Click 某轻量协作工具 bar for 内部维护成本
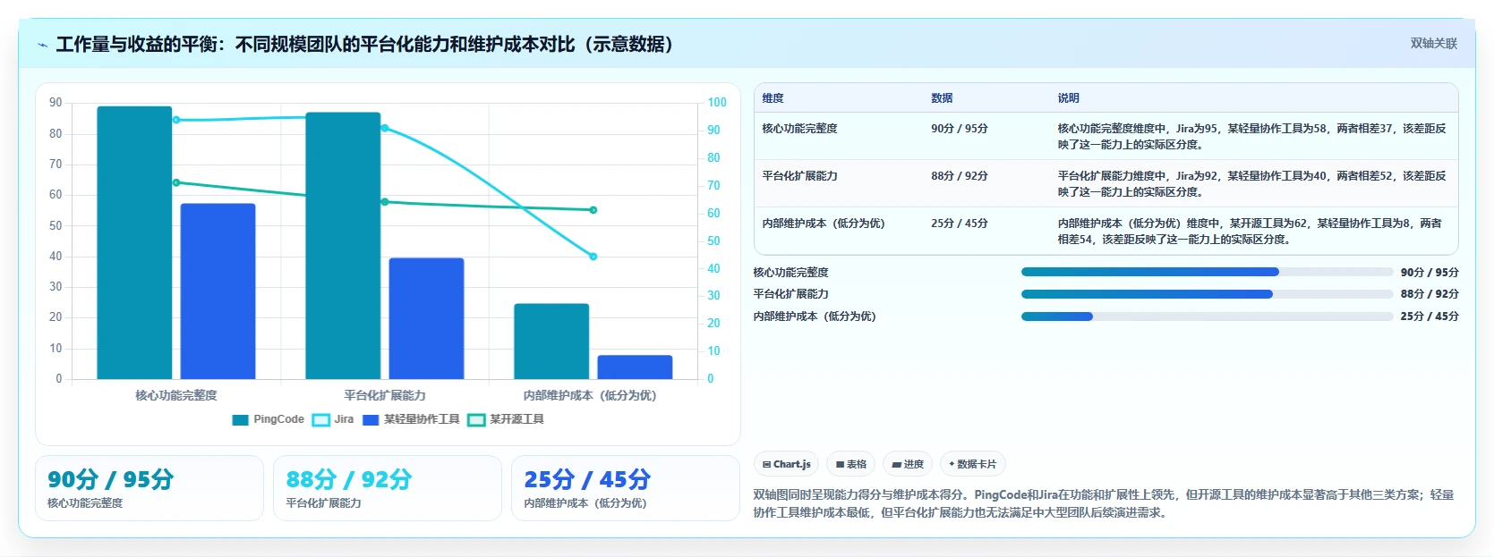This screenshot has height=557, width=1494. point(635,367)
